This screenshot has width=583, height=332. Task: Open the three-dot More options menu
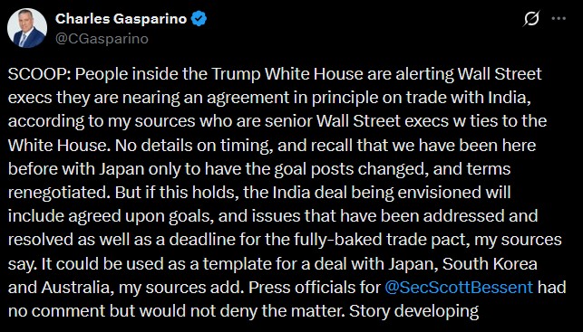coord(559,19)
